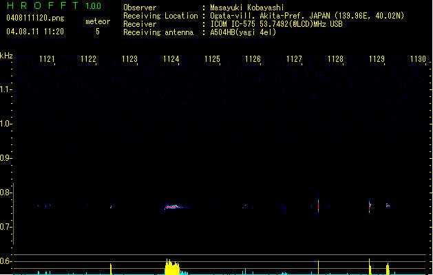This screenshot has height=275, width=433.
Task: Click the 'Receiving Location' label
Action: pyautogui.click(x=160, y=16)
